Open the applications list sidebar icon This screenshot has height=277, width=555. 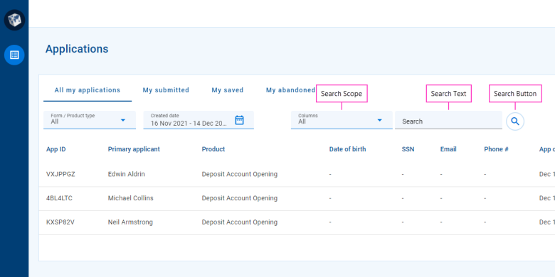click(14, 55)
